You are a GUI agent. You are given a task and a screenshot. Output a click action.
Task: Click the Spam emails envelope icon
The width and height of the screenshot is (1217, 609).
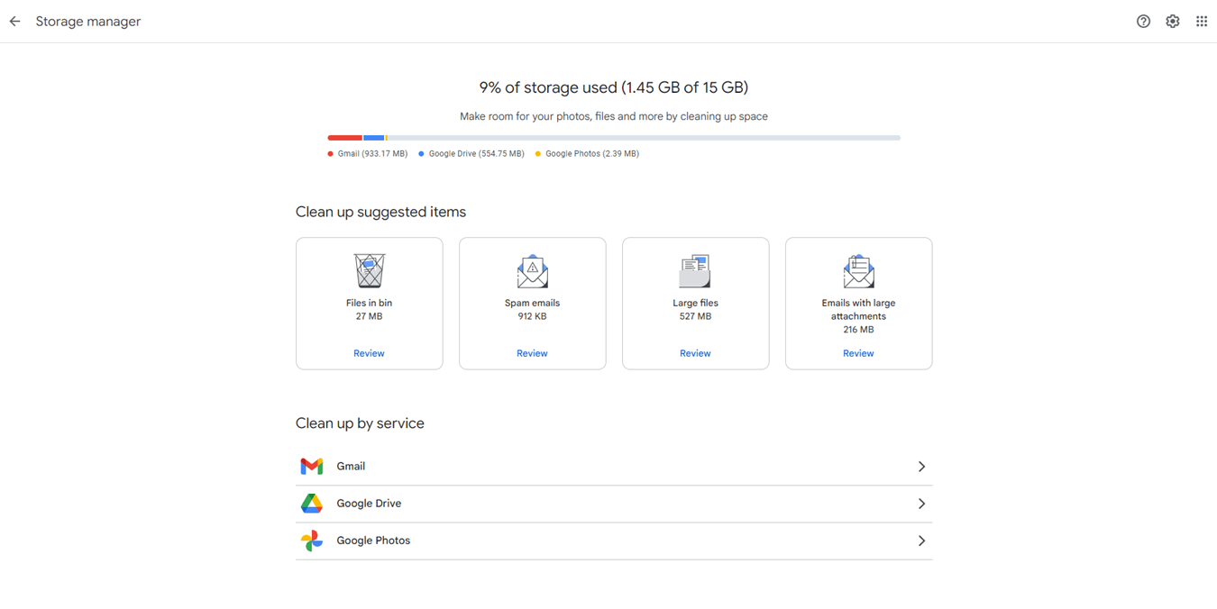click(x=532, y=271)
